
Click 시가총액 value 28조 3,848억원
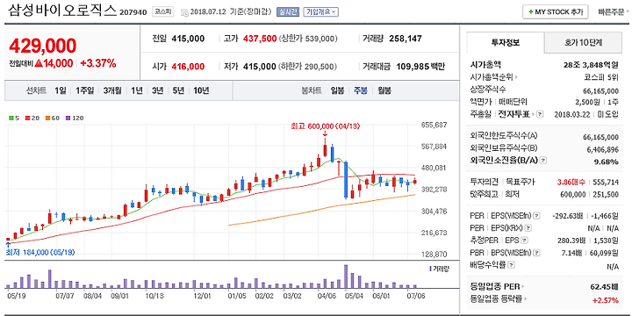click(x=591, y=64)
